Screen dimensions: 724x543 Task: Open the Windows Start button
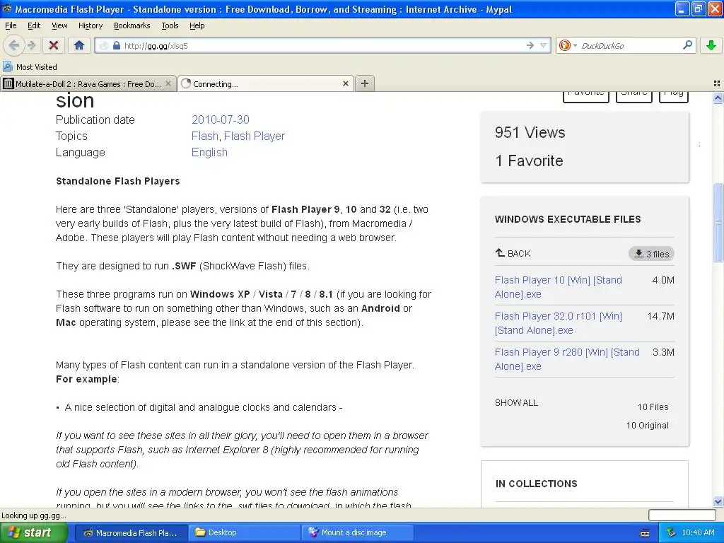click(x=34, y=532)
